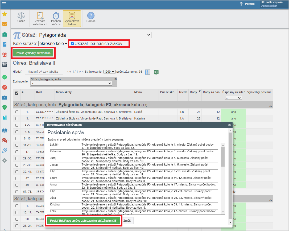Go to the green home icon
This screenshot has height=231, width=289.
[x=5, y=34]
